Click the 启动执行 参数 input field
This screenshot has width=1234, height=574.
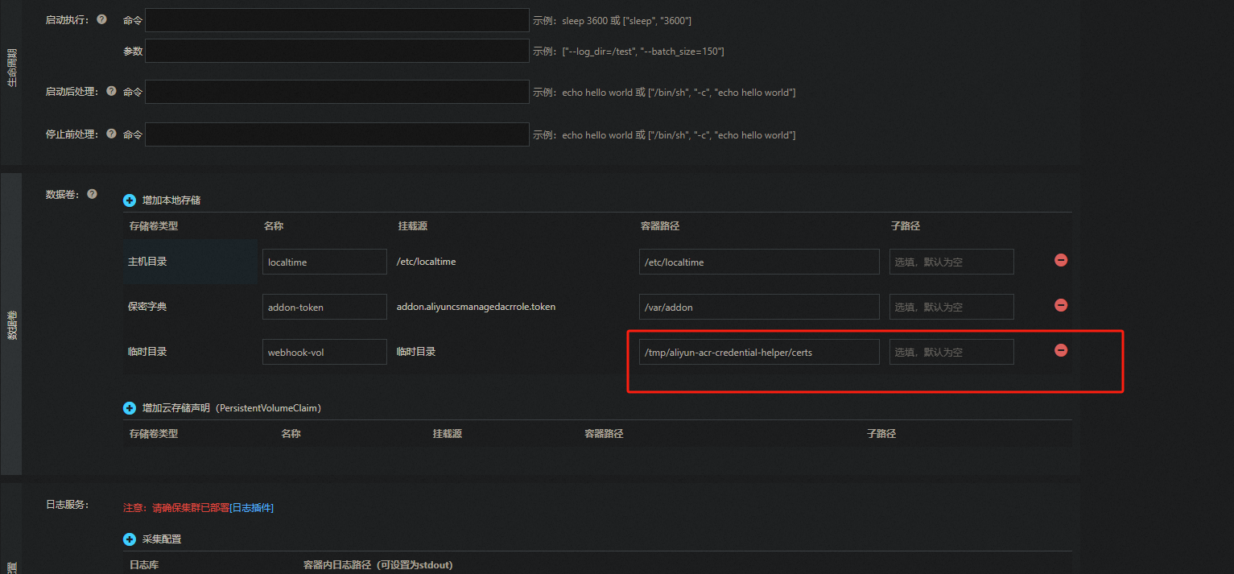tap(336, 51)
